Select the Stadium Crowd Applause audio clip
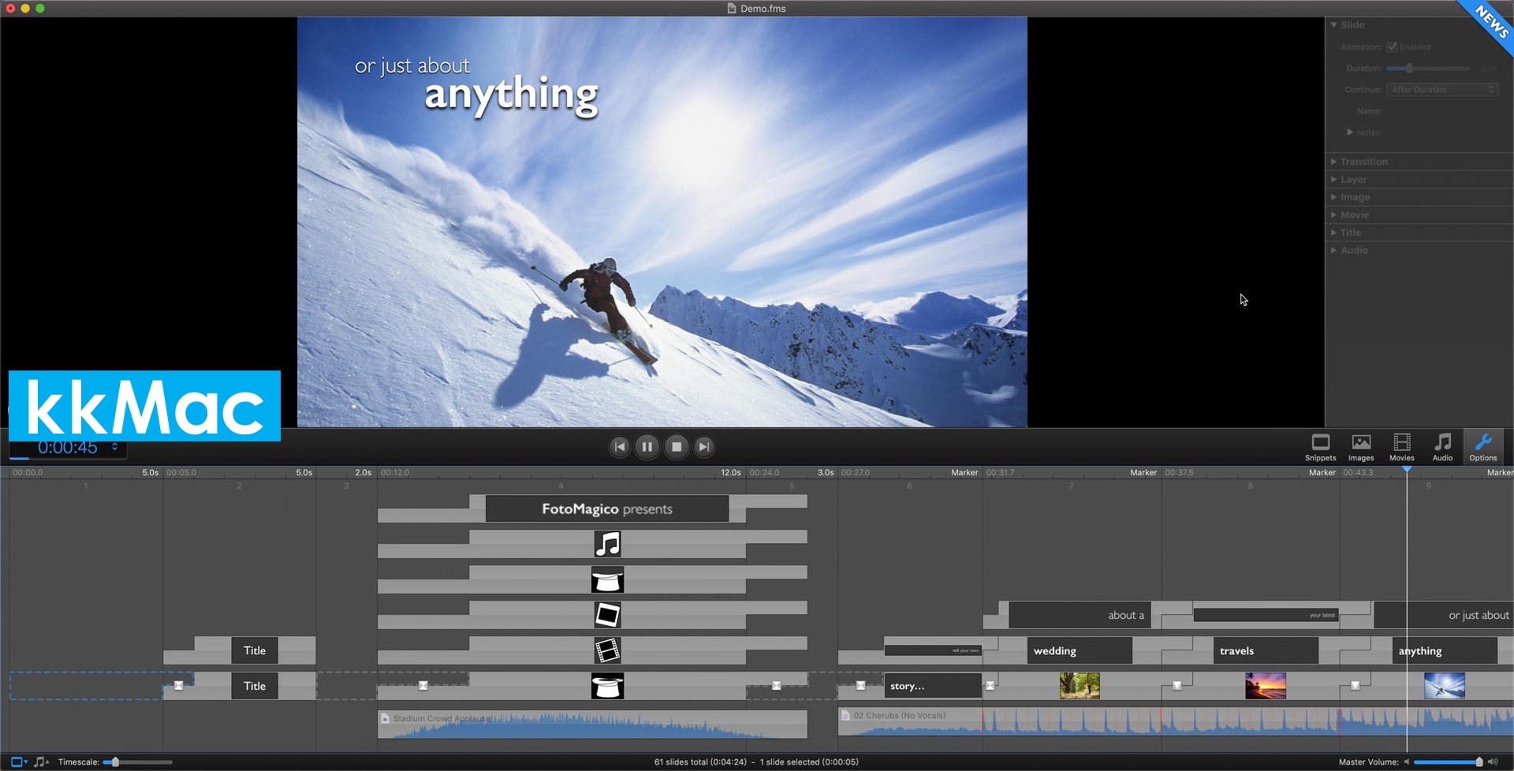The image size is (1514, 771). point(592,724)
